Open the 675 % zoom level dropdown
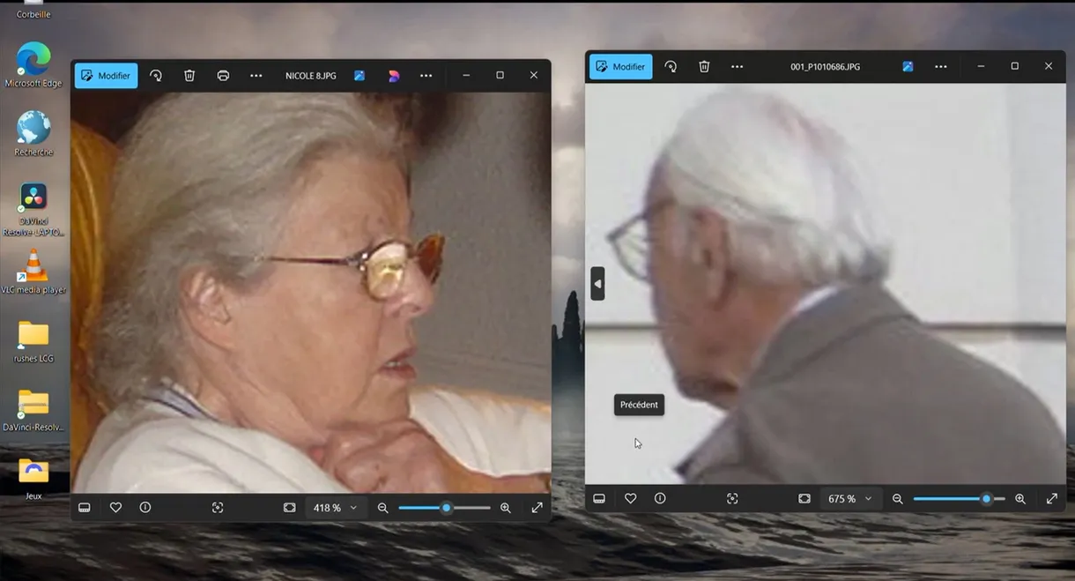The width and height of the screenshot is (1075, 581). tap(849, 499)
